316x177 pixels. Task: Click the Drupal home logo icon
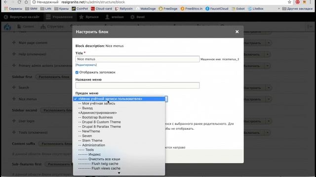point(7,27)
